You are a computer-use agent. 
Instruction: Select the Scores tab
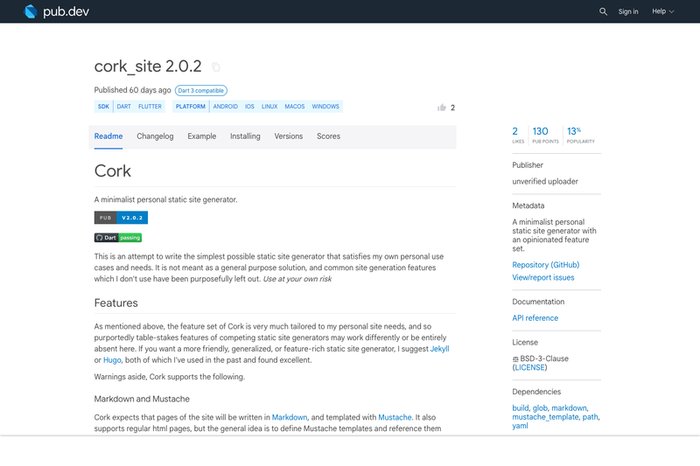(x=329, y=136)
